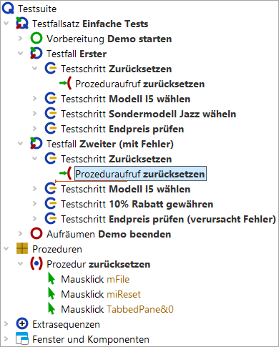
Task: Collapse the Prozeduren node
Action: pos(6,249)
